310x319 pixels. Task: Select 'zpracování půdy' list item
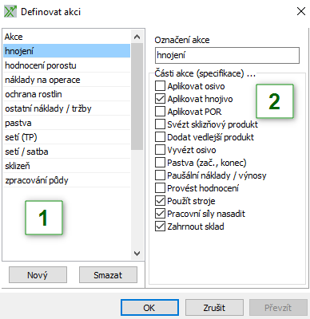(x=66, y=180)
